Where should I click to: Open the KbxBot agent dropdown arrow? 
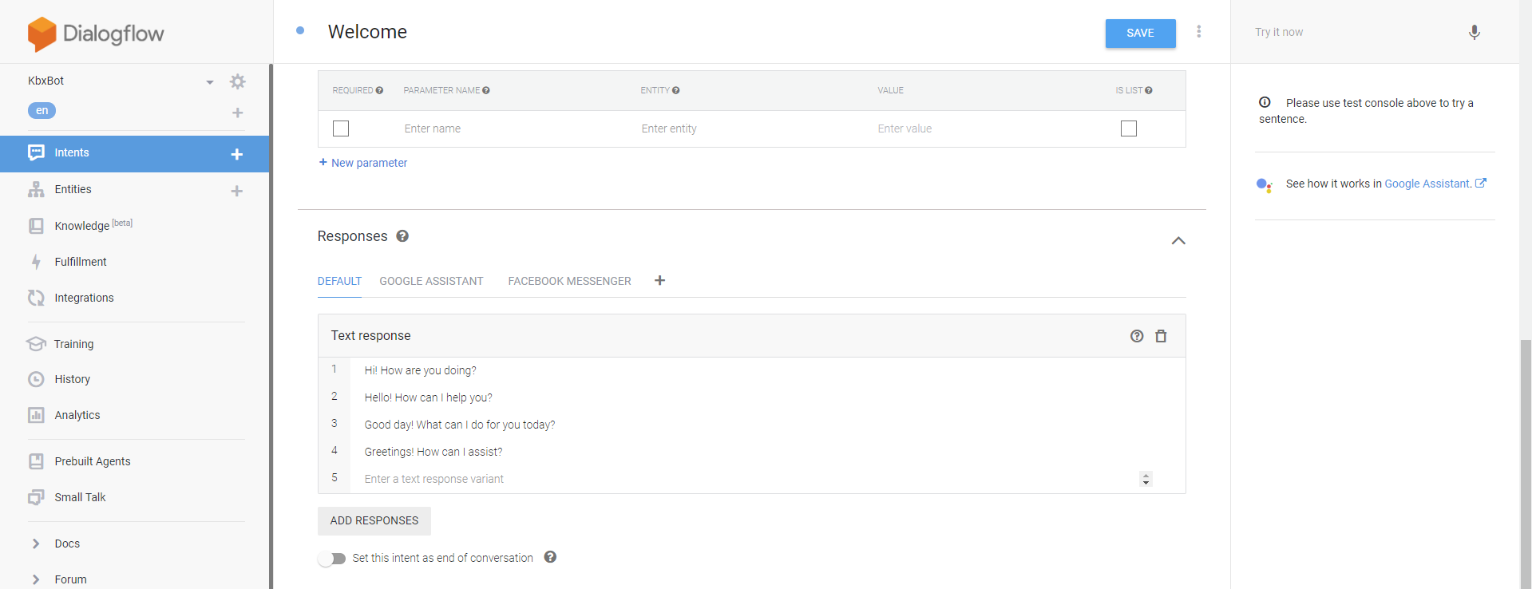click(210, 81)
